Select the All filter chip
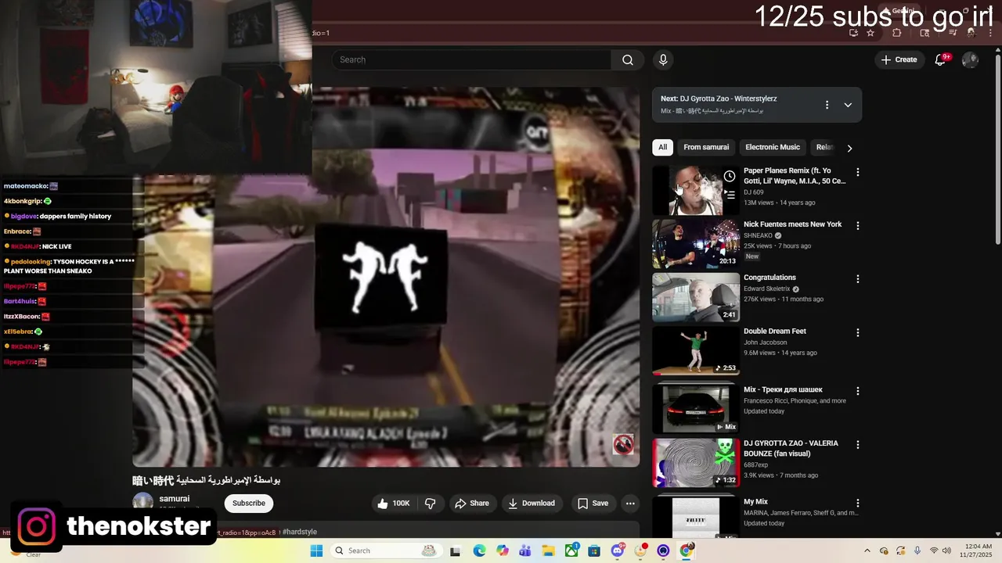Image resolution: width=1002 pixels, height=563 pixels. point(663,147)
